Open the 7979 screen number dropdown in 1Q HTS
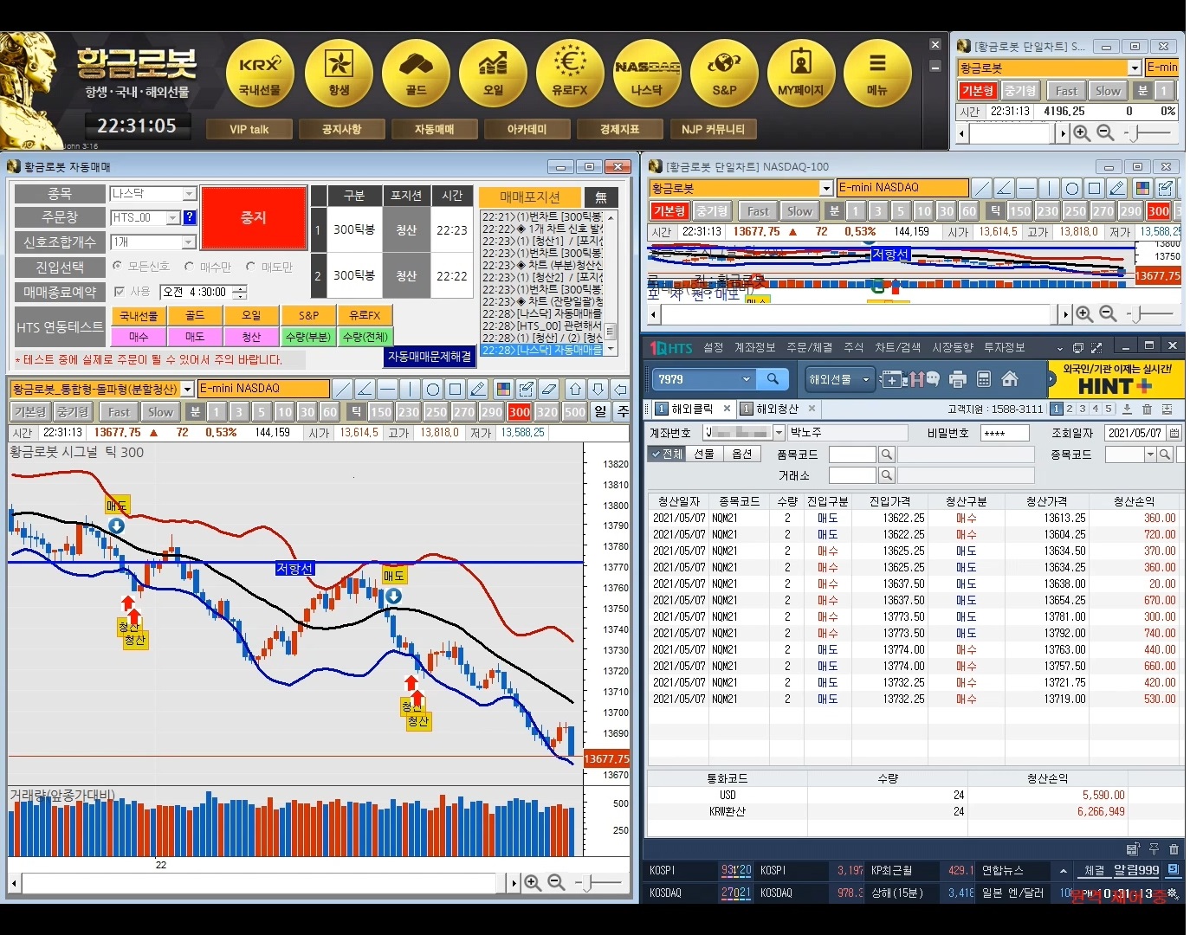 pos(747,378)
